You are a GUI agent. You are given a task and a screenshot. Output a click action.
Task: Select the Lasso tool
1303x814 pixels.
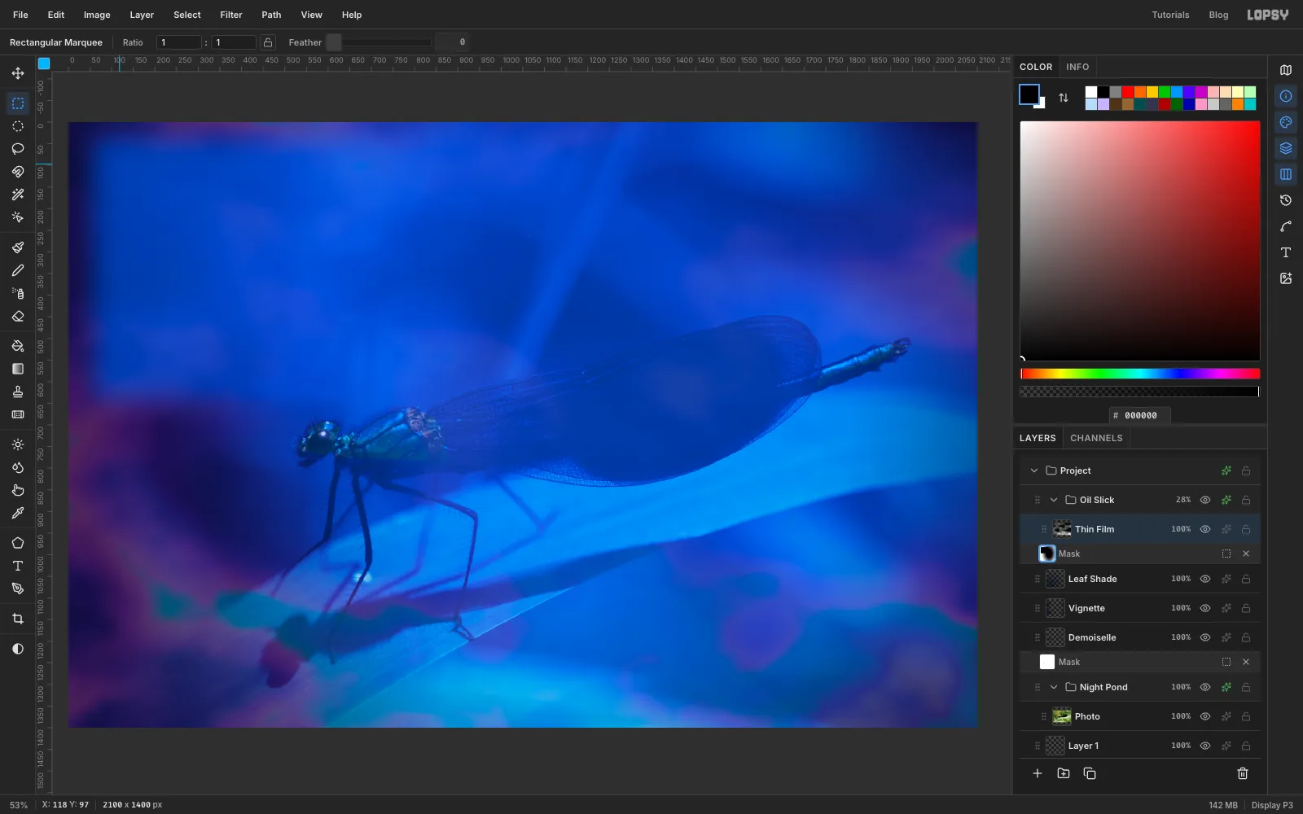[x=18, y=149]
